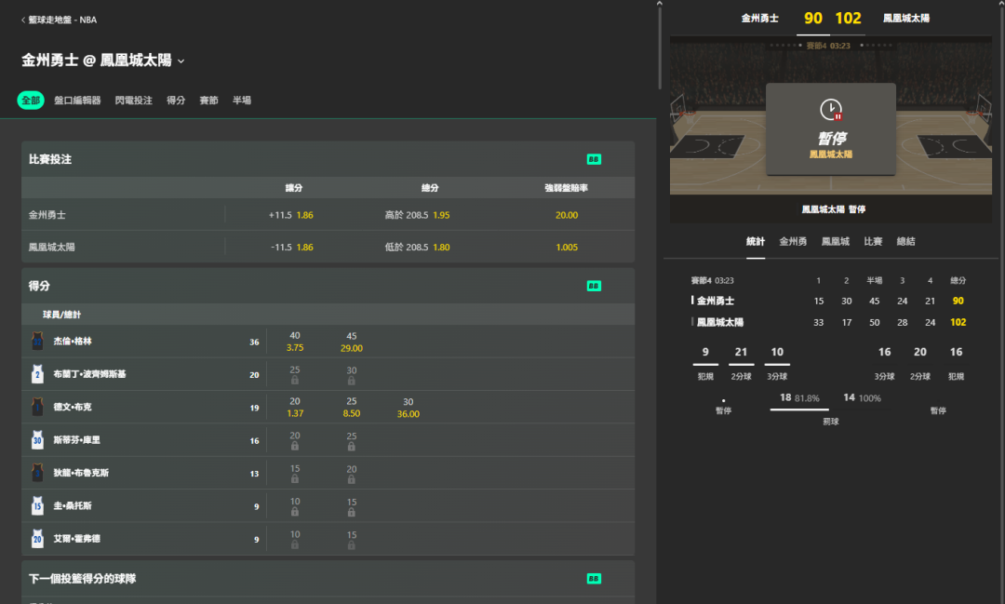Click the timeout clock icon on the court
Image resolution: width=1005 pixels, height=604 pixels.
[831, 110]
